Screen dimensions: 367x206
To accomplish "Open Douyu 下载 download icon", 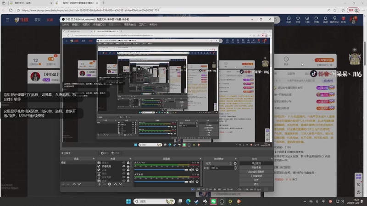I will [307, 20].
